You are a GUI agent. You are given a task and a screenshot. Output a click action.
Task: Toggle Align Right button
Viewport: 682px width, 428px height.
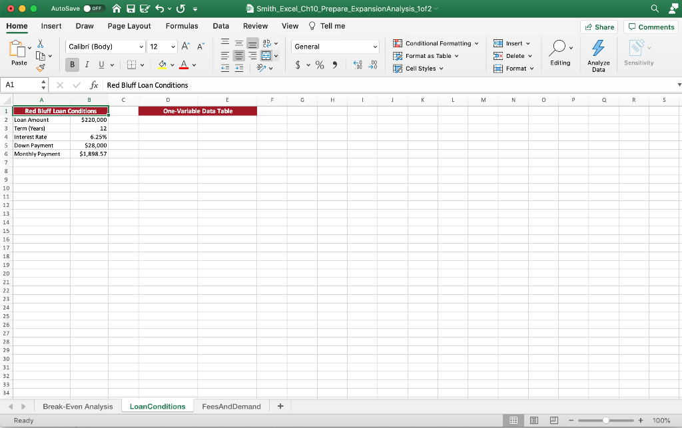coord(252,56)
